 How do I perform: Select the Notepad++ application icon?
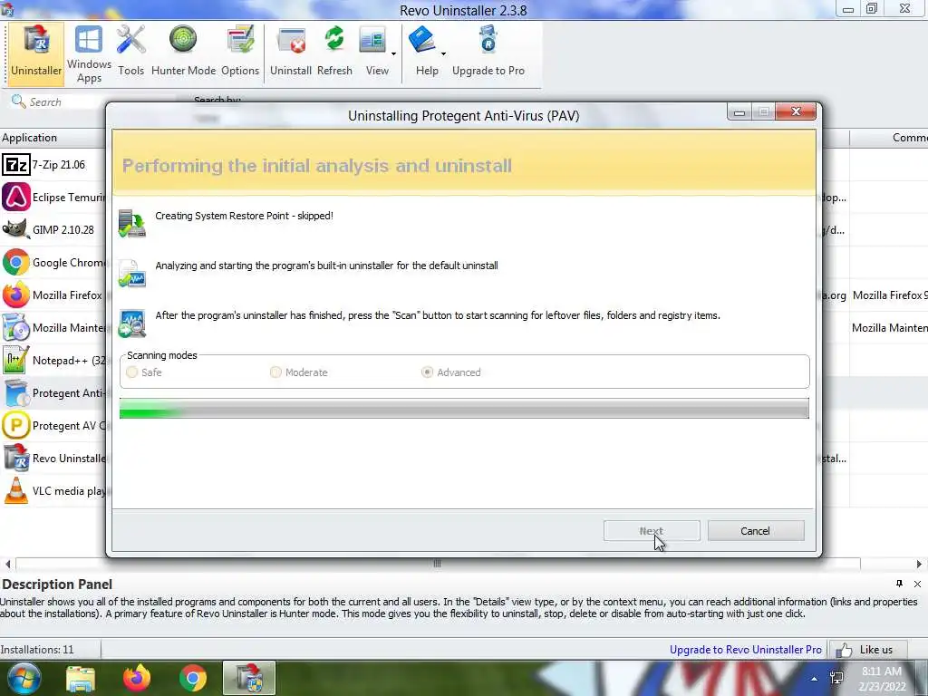16,360
